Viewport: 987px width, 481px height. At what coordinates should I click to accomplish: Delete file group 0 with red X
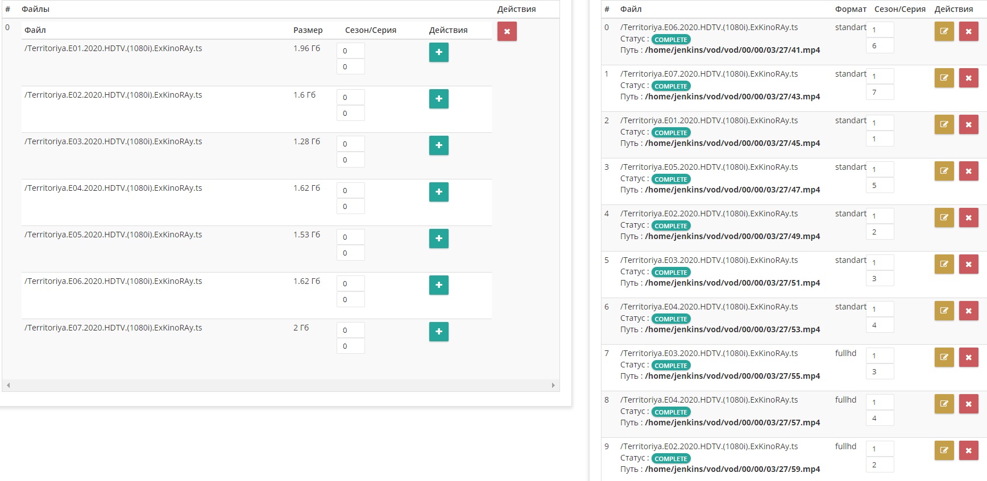click(x=507, y=31)
